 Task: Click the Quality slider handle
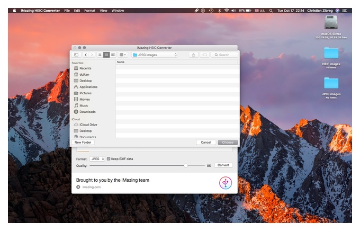point(186,165)
